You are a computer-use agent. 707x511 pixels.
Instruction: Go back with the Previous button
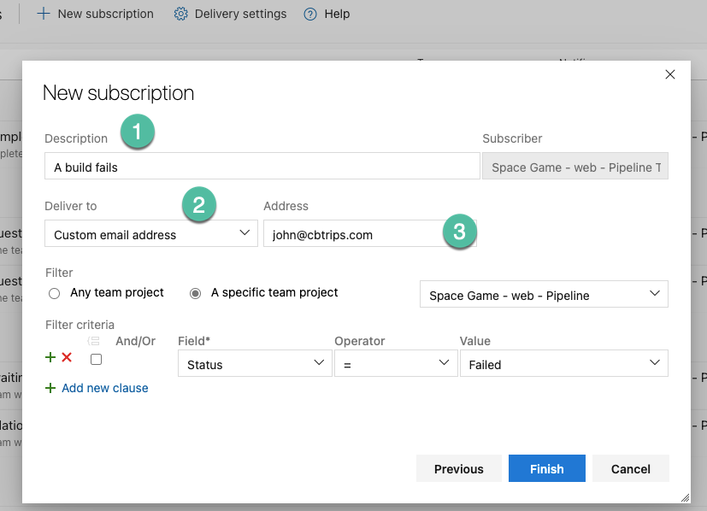point(458,468)
